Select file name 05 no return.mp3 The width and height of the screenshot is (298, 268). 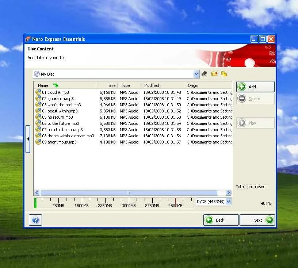coord(57,117)
